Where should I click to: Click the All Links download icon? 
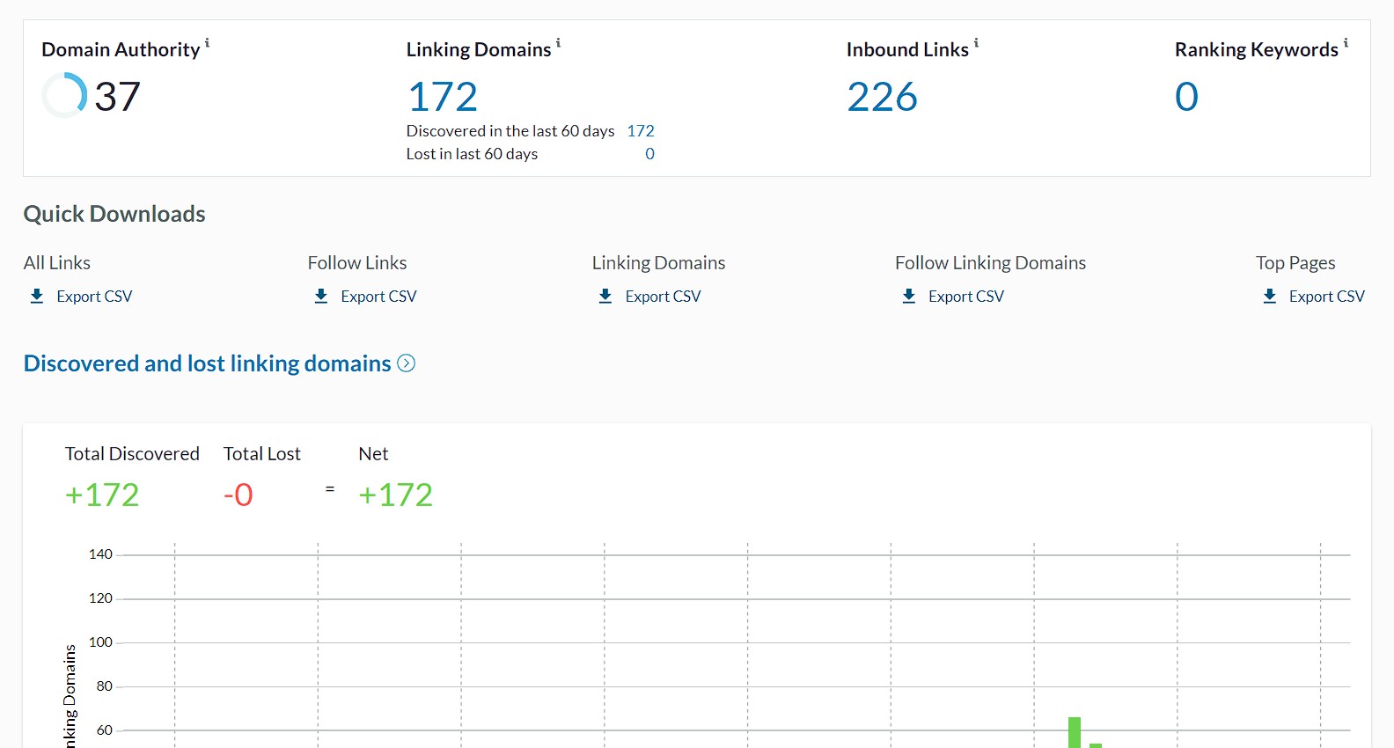point(37,296)
